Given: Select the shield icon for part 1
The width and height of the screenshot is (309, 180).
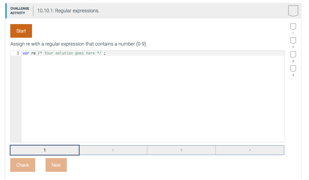Looking at the screenshot, I should [x=293, y=27].
